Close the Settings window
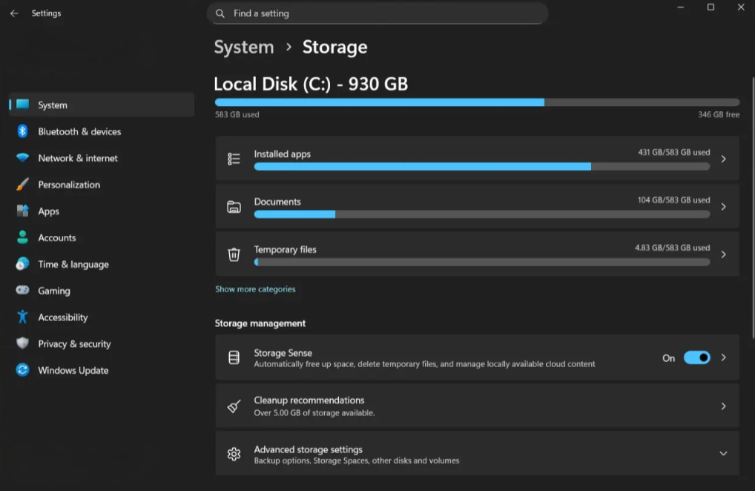The height and width of the screenshot is (491, 755). pos(741,7)
